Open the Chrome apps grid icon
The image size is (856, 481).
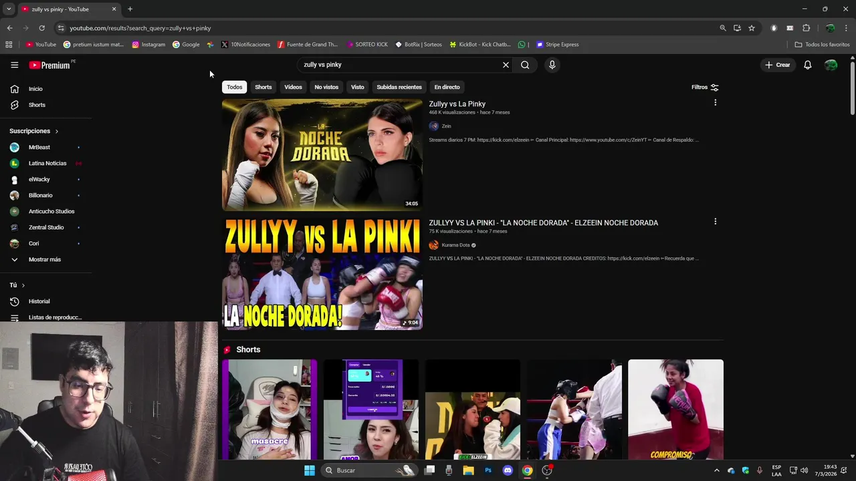point(9,45)
